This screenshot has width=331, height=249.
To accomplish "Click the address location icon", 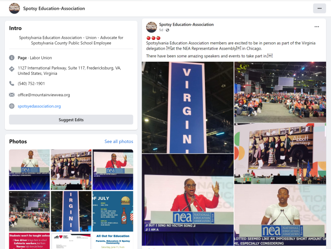I will coord(12,69).
